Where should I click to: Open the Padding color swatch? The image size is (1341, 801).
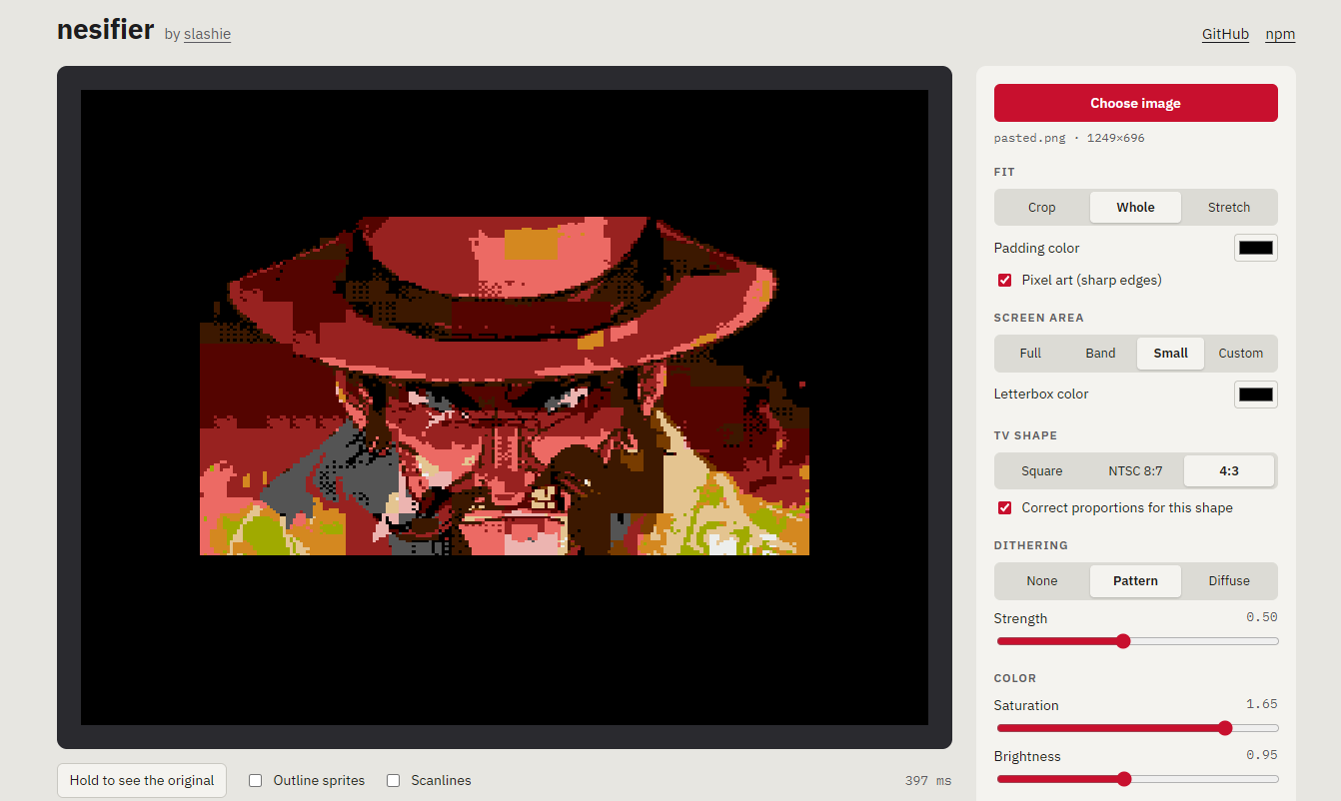[x=1256, y=248]
